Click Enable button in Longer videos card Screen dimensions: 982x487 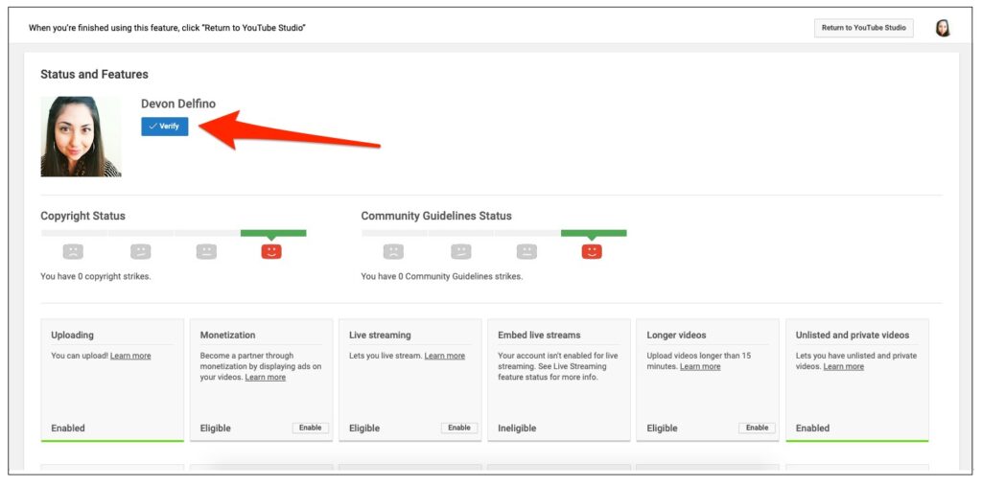point(757,429)
